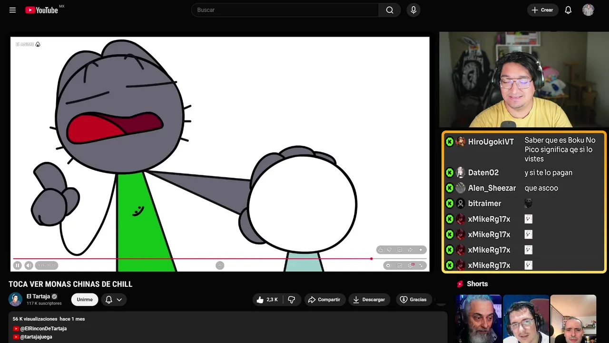Screen dimensions: 609x343
Task: Toggle autoplay in the player controls
Action: tap(388, 265)
